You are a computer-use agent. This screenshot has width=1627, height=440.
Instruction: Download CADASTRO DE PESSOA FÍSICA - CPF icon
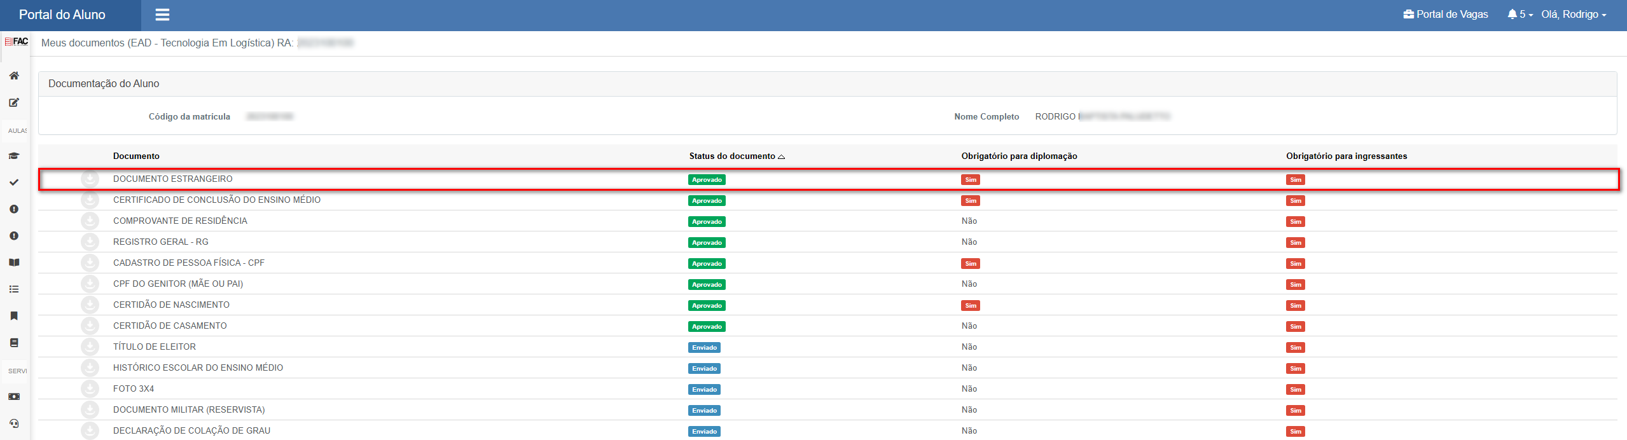pyautogui.click(x=90, y=263)
